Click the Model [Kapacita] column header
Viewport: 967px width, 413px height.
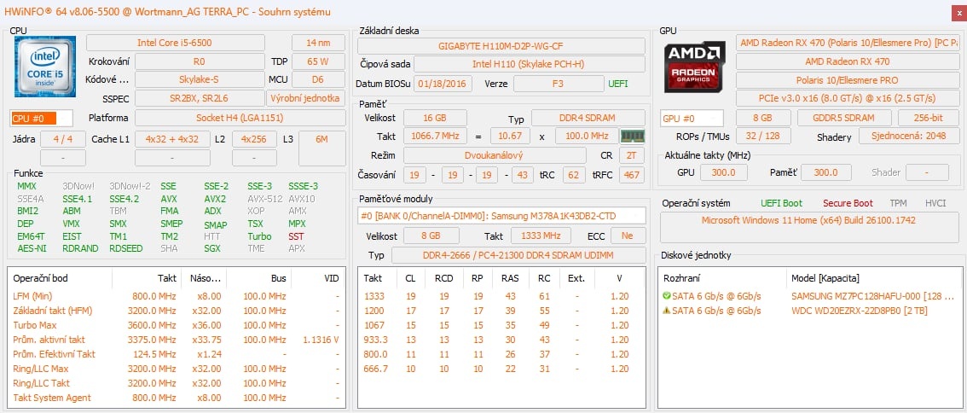pyautogui.click(x=826, y=278)
